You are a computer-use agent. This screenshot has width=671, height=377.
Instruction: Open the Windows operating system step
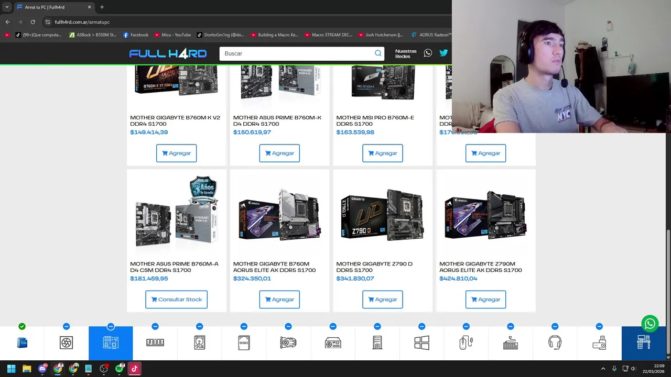coord(421,343)
